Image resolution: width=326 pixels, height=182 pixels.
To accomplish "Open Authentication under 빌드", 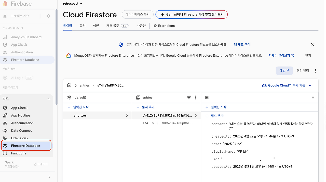I will click(x=22, y=123).
